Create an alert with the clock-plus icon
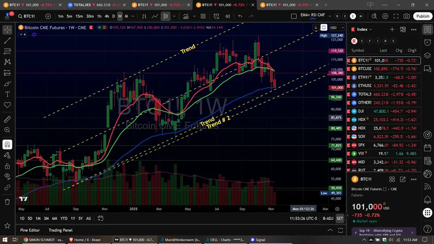The height and width of the screenshot is (244, 434). tap(217, 16)
